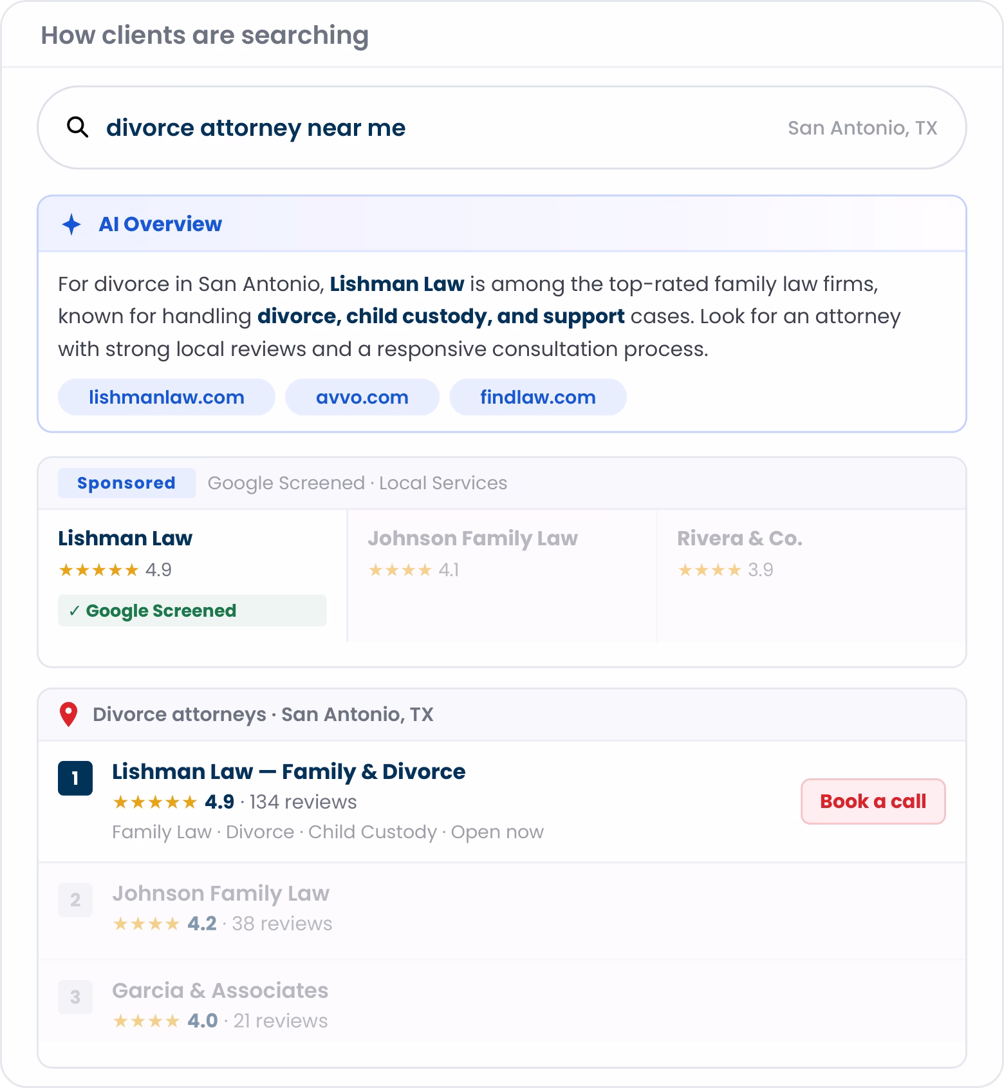This screenshot has height=1088, width=1004.
Task: Click the 38 reviews count
Action: [283, 924]
